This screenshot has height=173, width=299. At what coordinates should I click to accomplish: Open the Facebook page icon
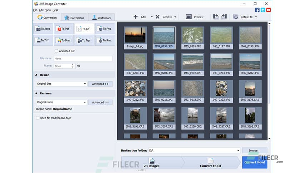point(257,10)
